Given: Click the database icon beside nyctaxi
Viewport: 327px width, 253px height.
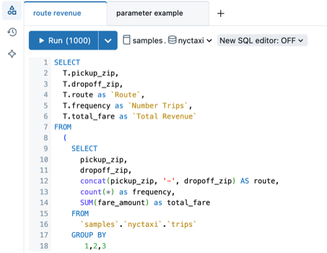Looking at the screenshot, I should point(172,40).
